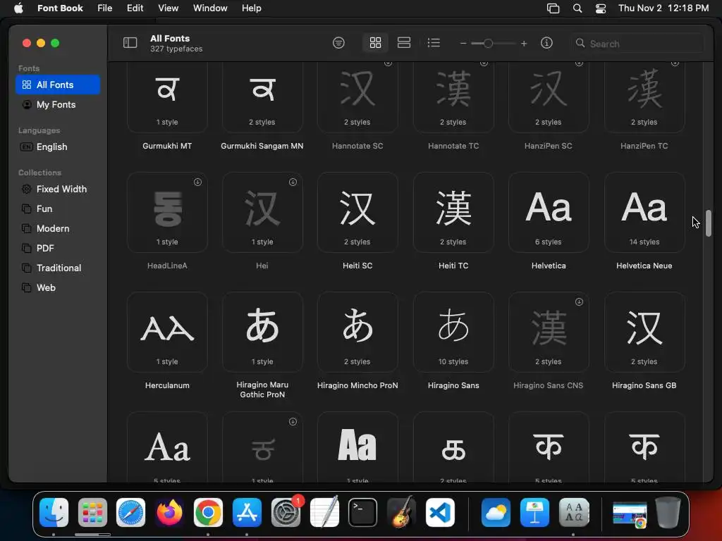Launch Google Chrome from the Dock

click(208, 512)
